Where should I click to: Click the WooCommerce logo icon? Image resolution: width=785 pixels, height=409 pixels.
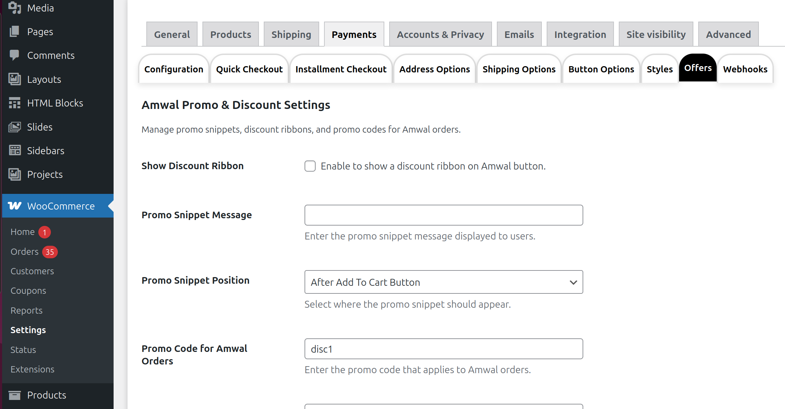click(14, 206)
